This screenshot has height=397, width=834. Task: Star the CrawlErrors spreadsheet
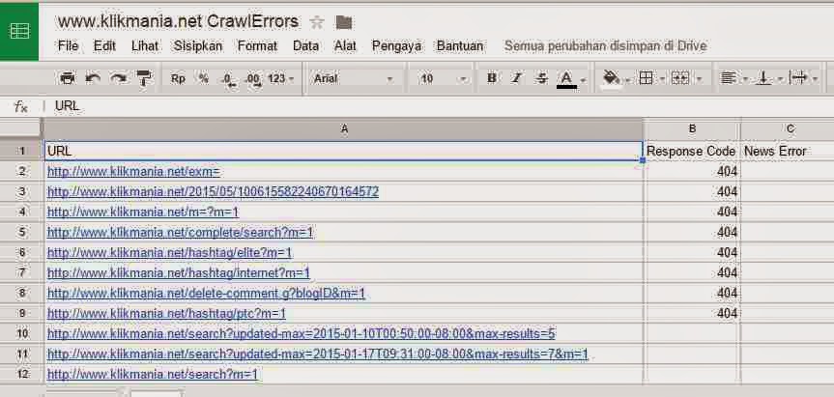click(317, 22)
